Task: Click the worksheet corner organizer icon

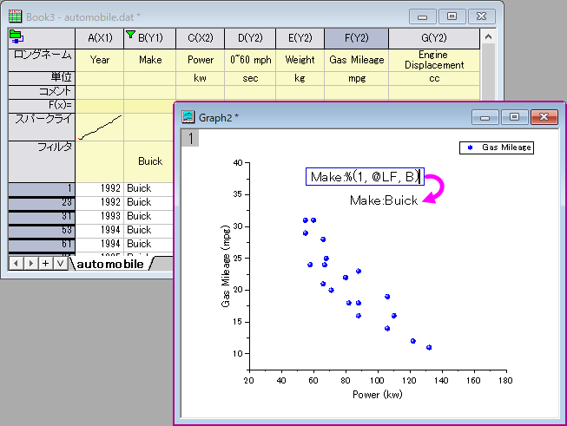Action: (x=16, y=36)
